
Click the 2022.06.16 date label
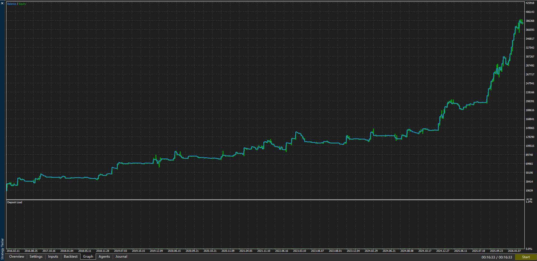point(282,251)
